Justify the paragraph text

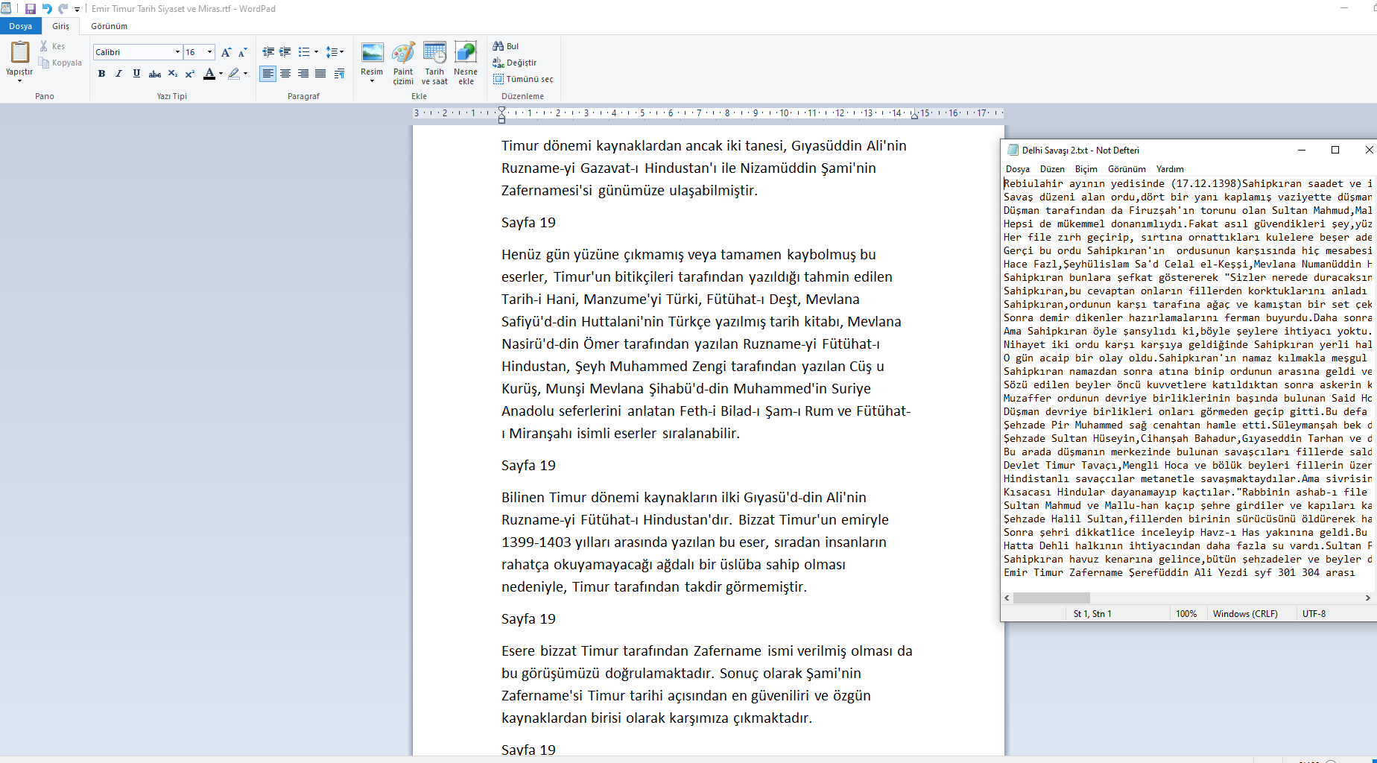(x=320, y=74)
